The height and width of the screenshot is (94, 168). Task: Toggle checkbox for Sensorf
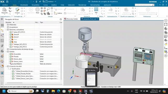pos(10,34)
